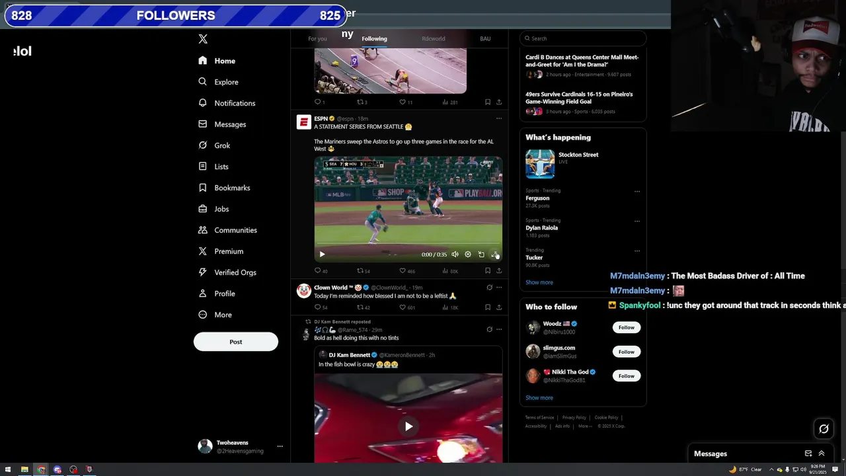Screen dimensions: 846x476
Task: Bookmark the ESPN Mariners post
Action: [488, 270]
